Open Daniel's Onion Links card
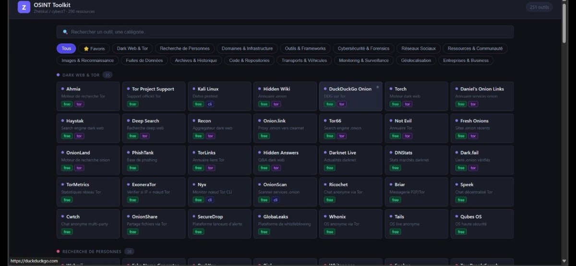 click(x=482, y=96)
